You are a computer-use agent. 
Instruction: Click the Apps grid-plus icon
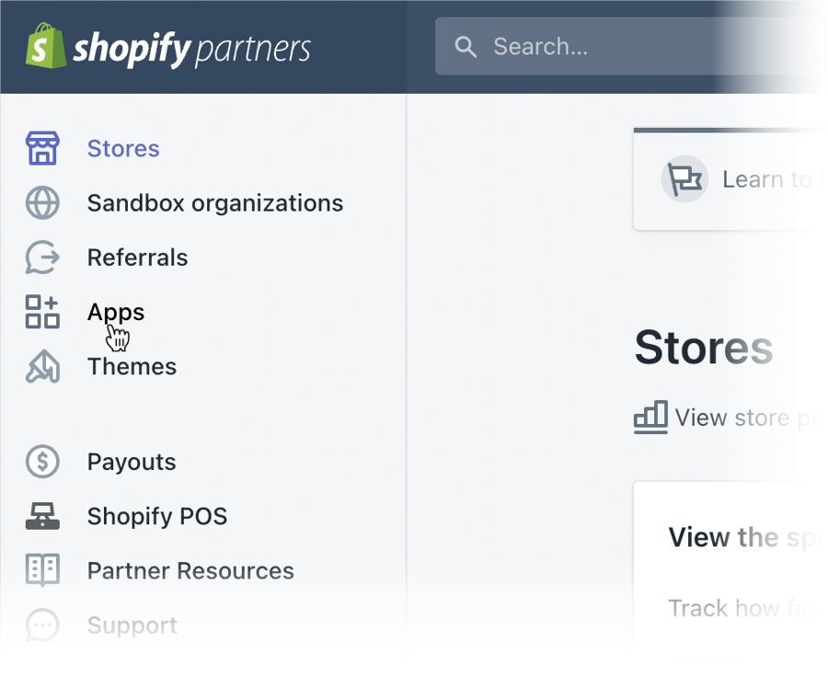[x=42, y=312]
